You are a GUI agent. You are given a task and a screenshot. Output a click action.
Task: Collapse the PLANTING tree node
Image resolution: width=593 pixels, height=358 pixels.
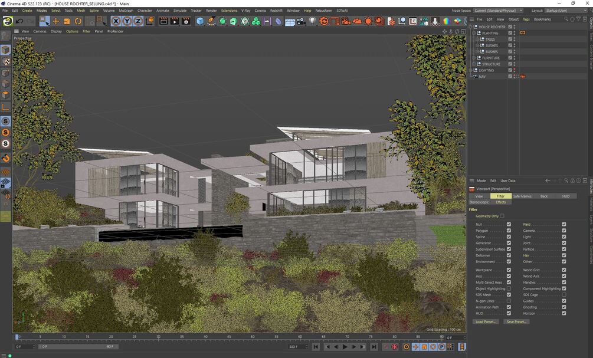(x=474, y=33)
